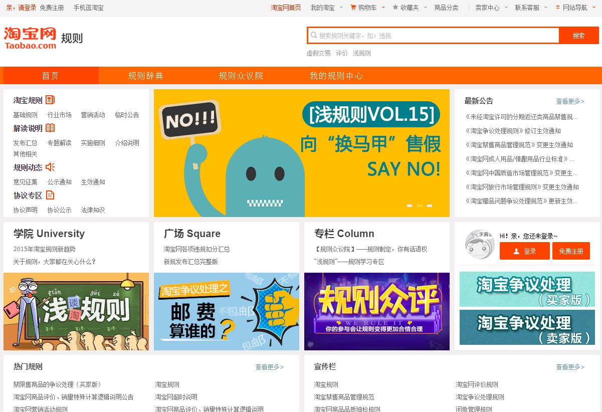
Task: Click the 协议专区 page icon
Action: pyautogui.click(x=50, y=195)
